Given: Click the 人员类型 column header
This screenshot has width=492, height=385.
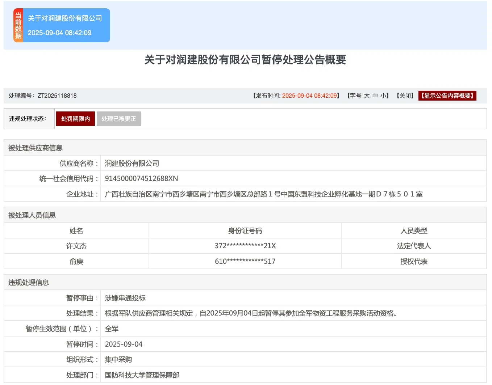Looking at the screenshot, I should (414, 230).
